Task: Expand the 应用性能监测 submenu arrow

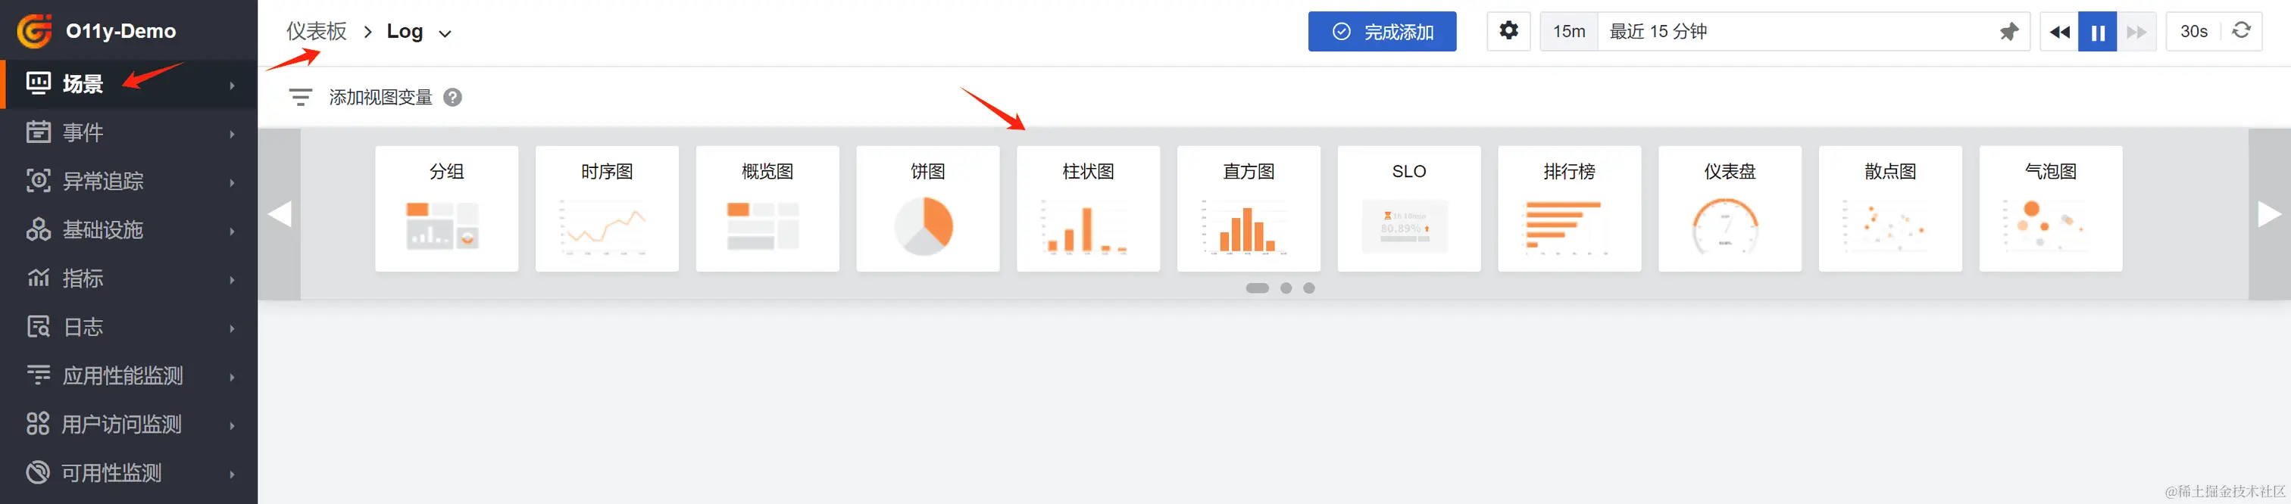Action: pos(232,377)
